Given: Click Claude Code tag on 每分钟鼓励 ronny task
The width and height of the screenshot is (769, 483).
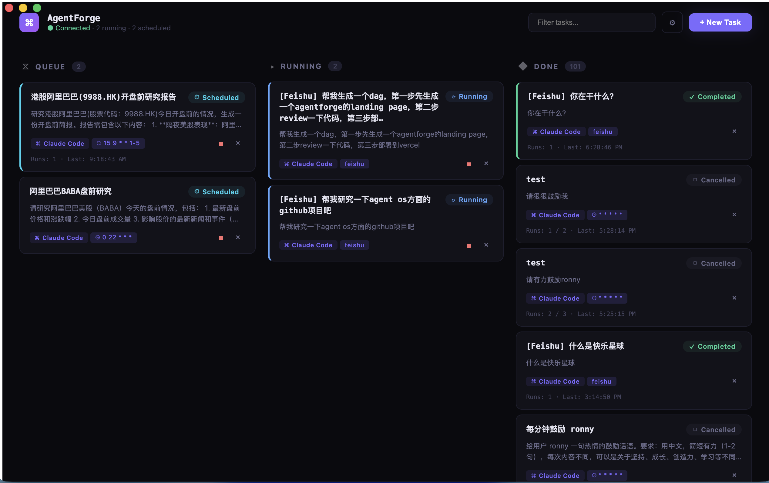Looking at the screenshot, I should 555,476.
